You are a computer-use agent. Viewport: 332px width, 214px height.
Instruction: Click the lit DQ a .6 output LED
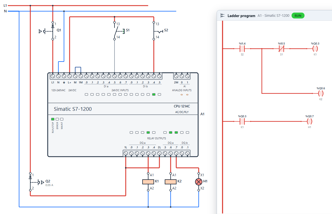click(170, 133)
